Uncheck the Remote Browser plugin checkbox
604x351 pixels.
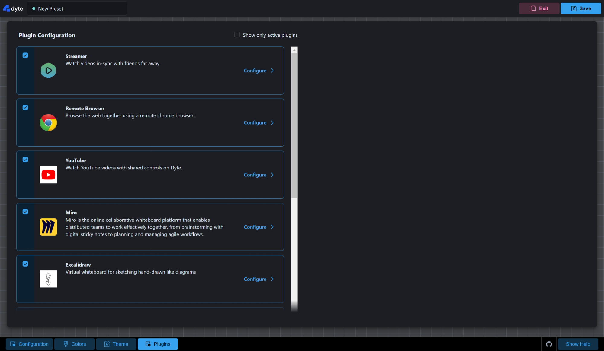(25, 108)
